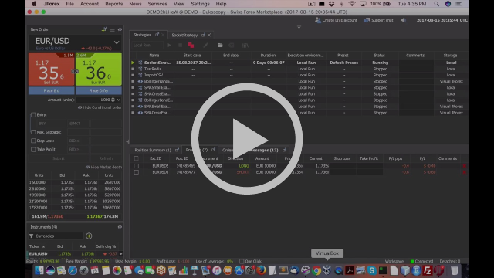The height and width of the screenshot is (278, 494).
Task: Select the EURUSD3 position checkbox
Action: pos(136,172)
